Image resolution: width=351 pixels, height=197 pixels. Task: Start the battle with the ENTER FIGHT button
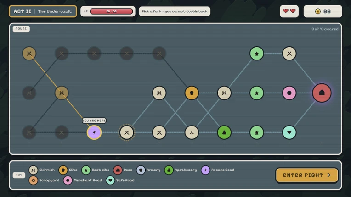307,175
